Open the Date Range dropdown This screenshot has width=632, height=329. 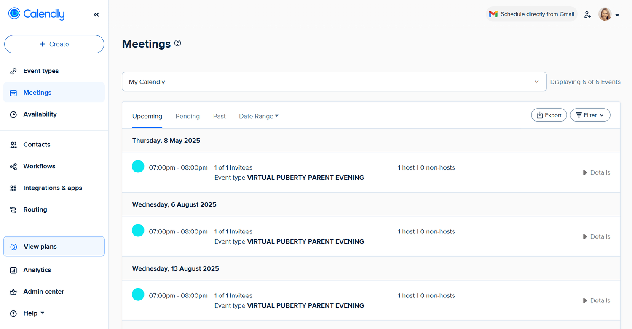(258, 116)
